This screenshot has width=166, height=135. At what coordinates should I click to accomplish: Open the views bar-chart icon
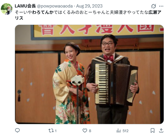pos(118,131)
